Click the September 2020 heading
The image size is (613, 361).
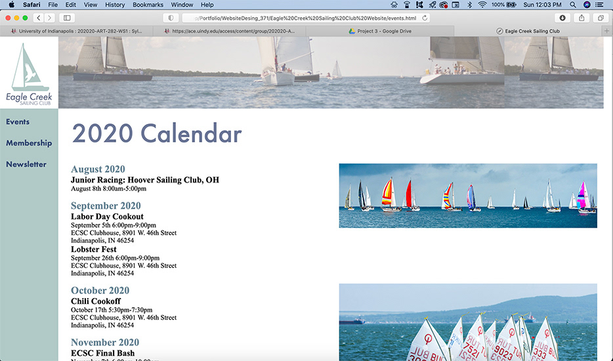[x=106, y=205]
